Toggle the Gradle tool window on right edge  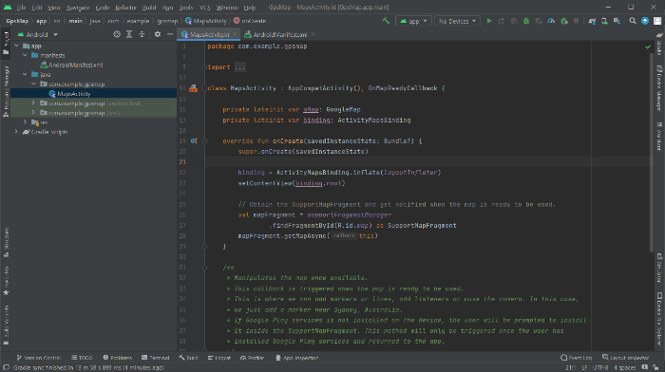(x=659, y=44)
